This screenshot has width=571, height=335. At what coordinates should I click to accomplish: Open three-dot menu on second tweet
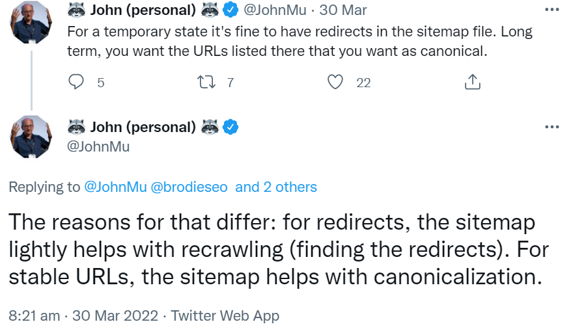pyautogui.click(x=551, y=127)
